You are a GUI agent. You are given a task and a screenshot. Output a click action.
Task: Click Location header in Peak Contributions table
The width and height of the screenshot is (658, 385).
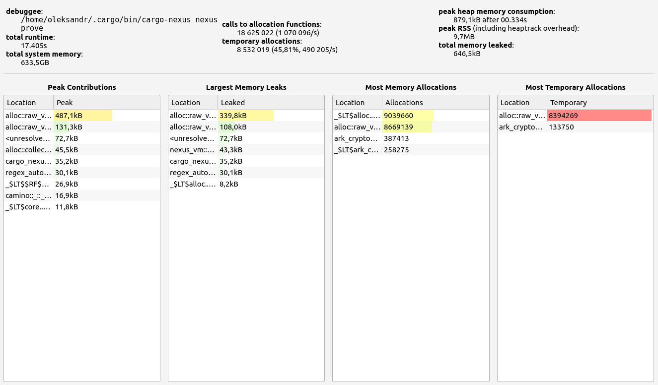coord(28,103)
